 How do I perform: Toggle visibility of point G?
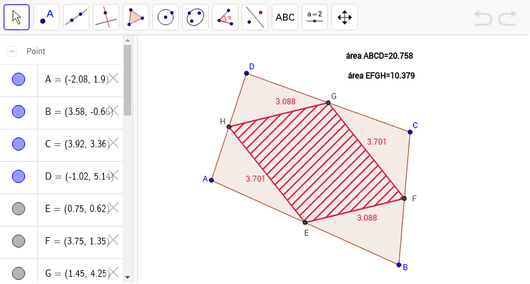(x=19, y=273)
